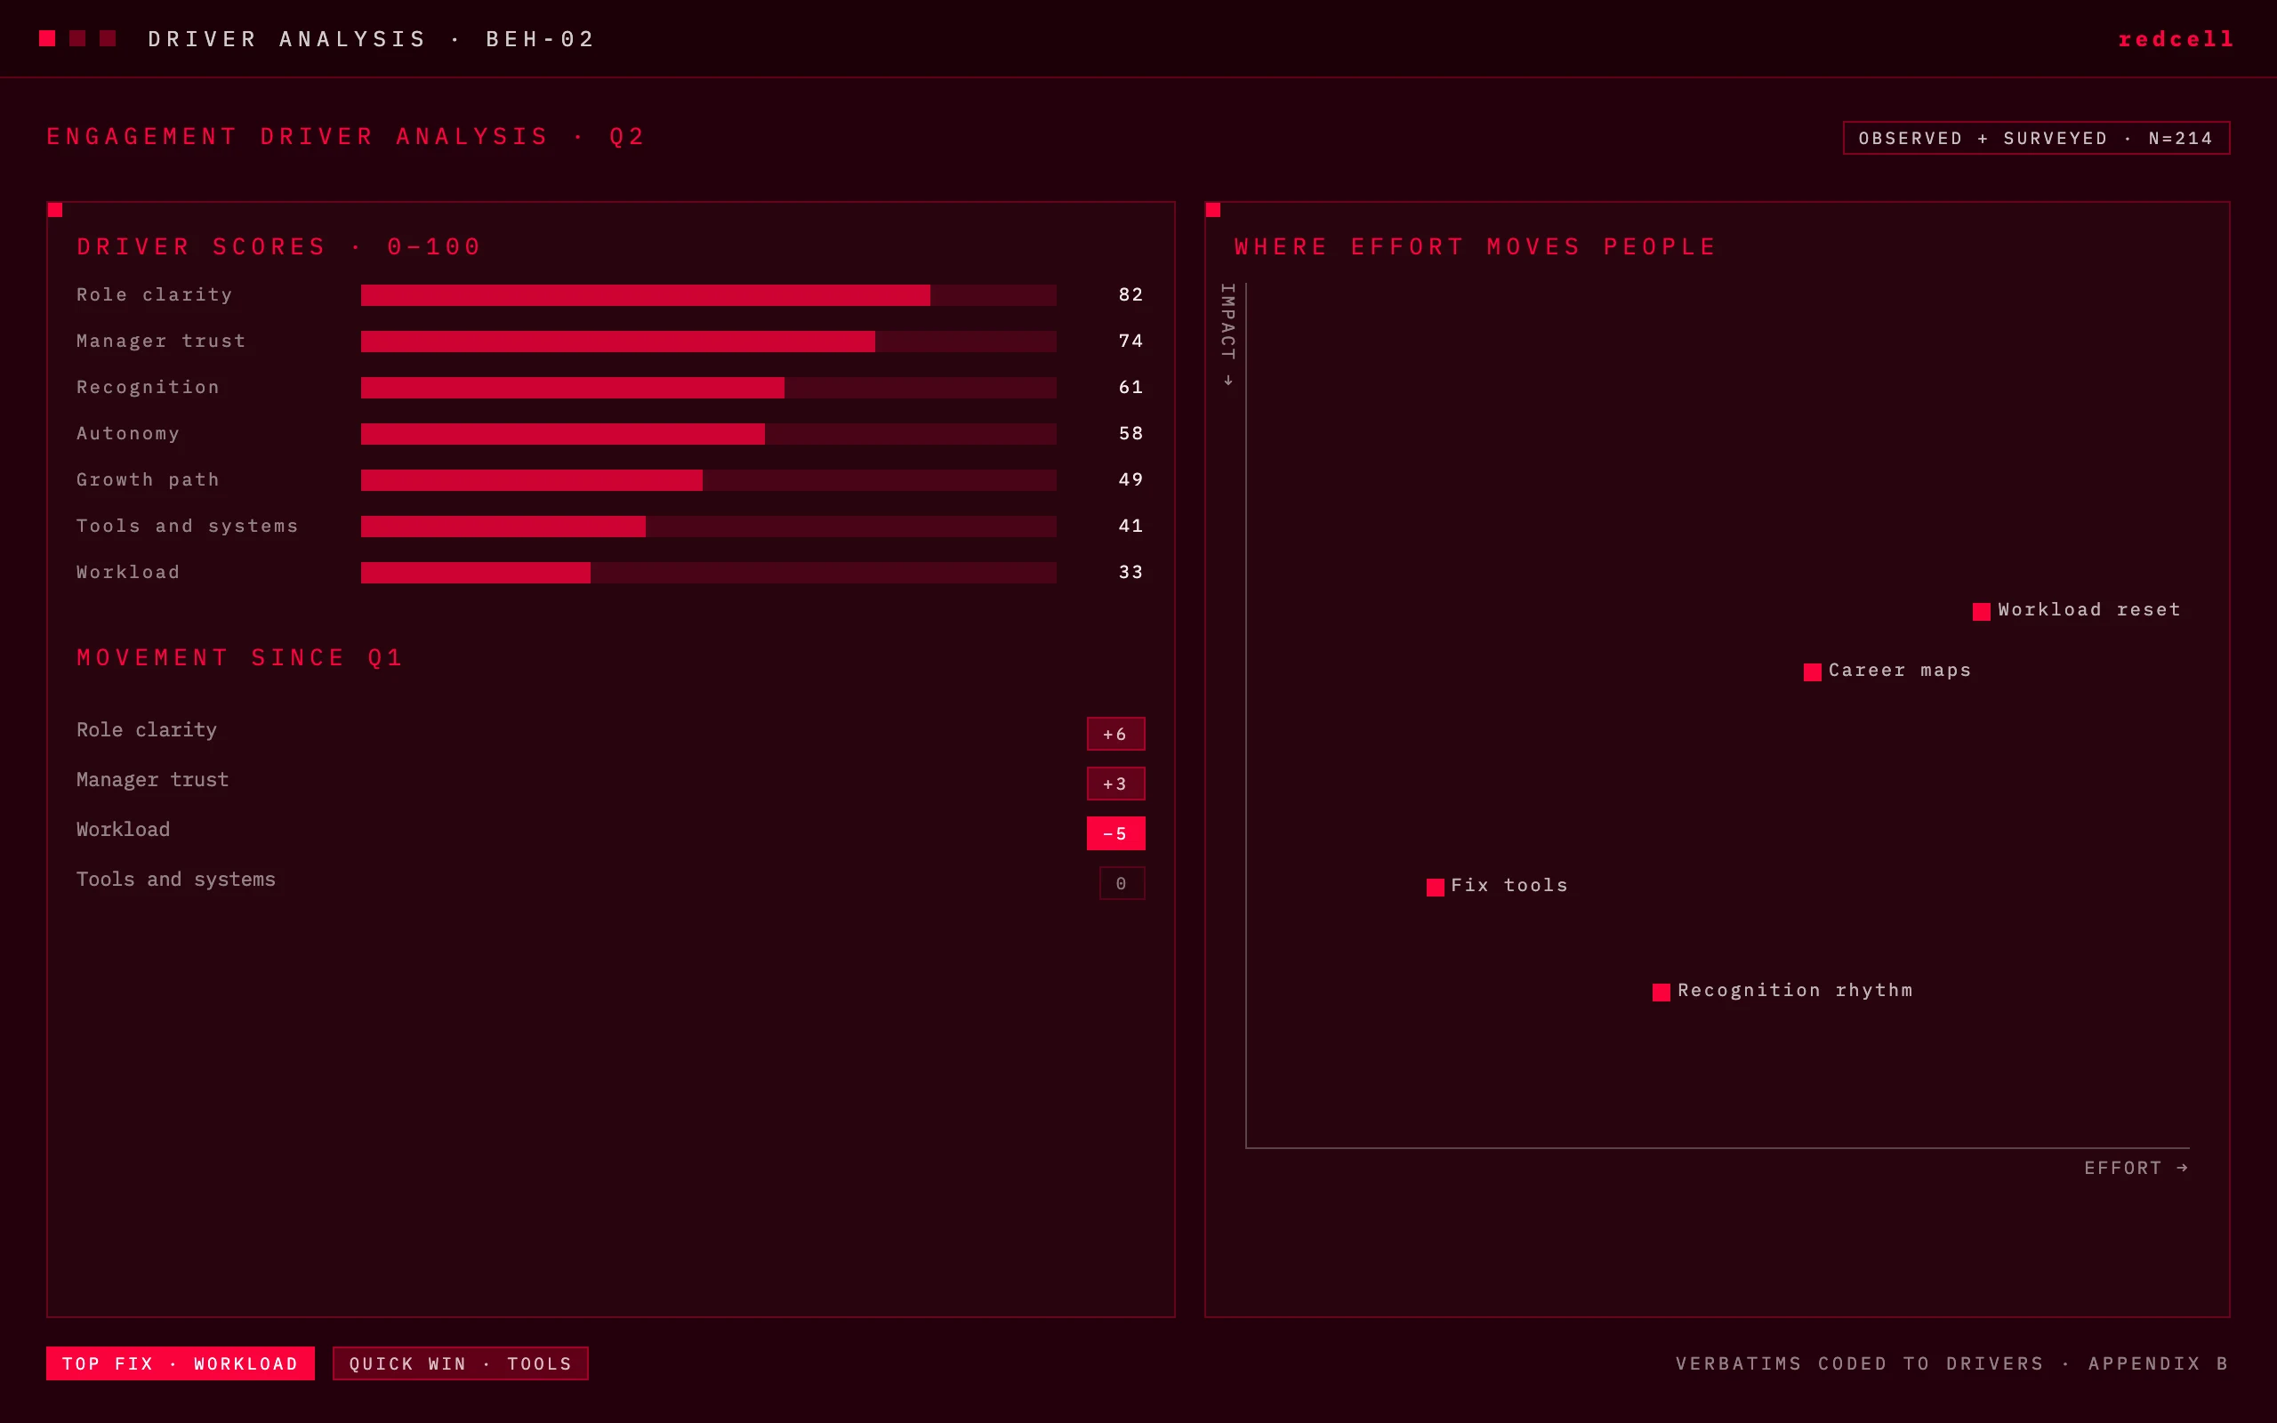Screen dimensions: 2277x1423
Task: Click the Autonomy score value 58
Action: point(1131,433)
